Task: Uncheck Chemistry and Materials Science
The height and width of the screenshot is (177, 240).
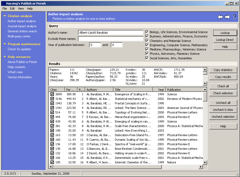Action: 147,41
